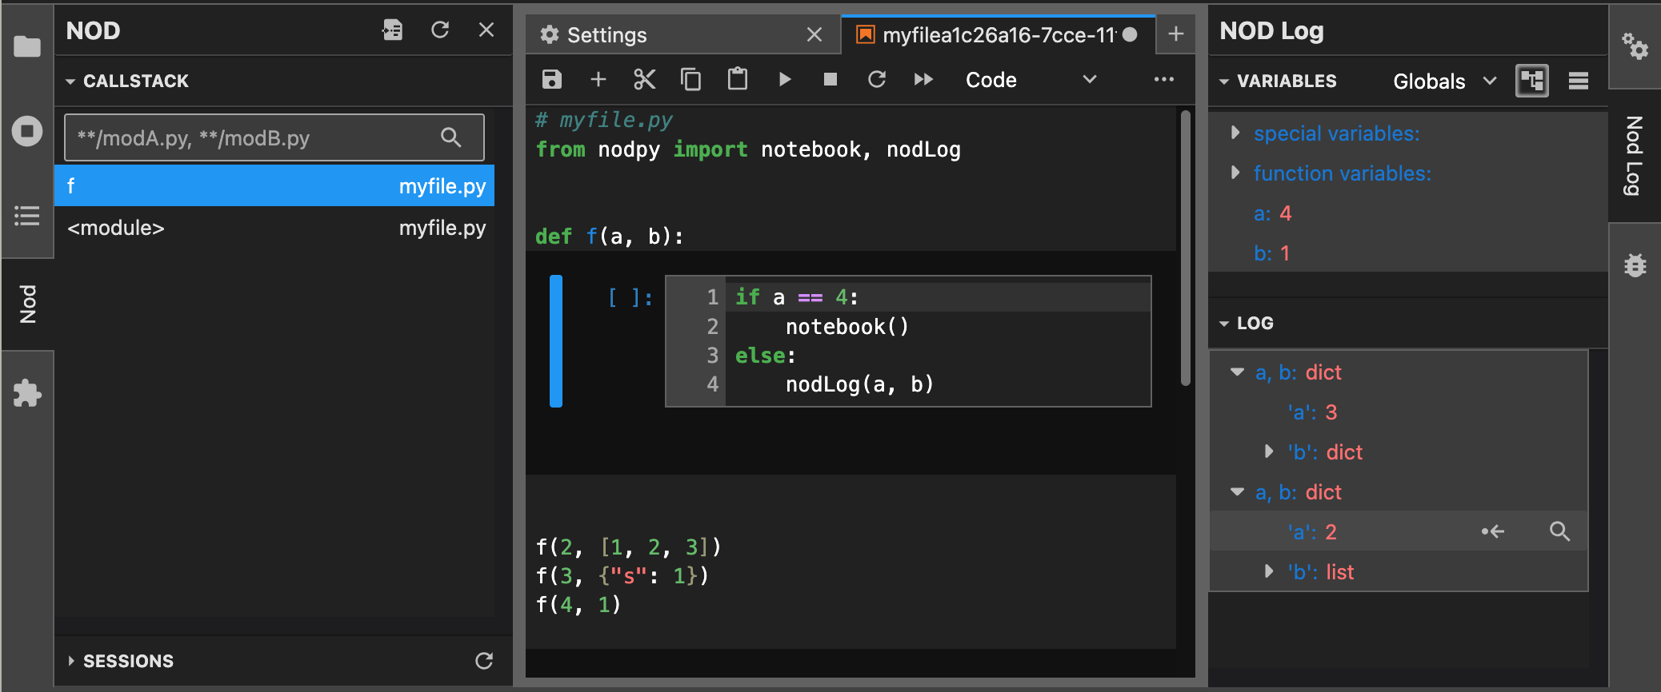The height and width of the screenshot is (692, 1661).
Task: Expand special variables
Action: point(1235,133)
